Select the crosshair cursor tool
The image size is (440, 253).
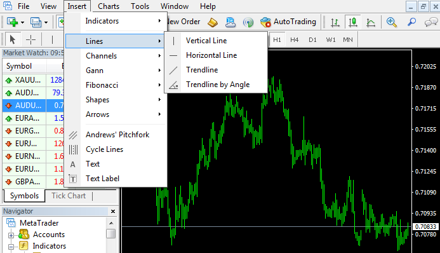(30, 39)
